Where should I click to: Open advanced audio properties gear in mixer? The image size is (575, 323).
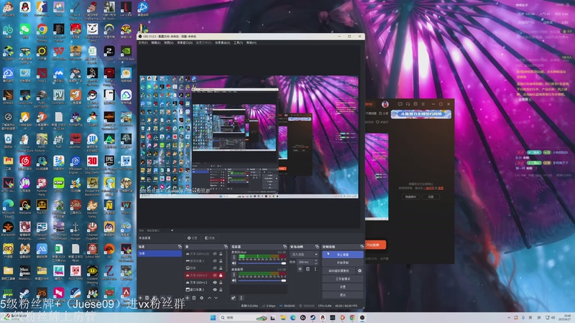(x=233, y=298)
